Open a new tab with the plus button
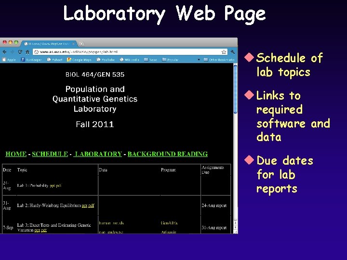Screen dimensions: 347x260 [x=81, y=44]
